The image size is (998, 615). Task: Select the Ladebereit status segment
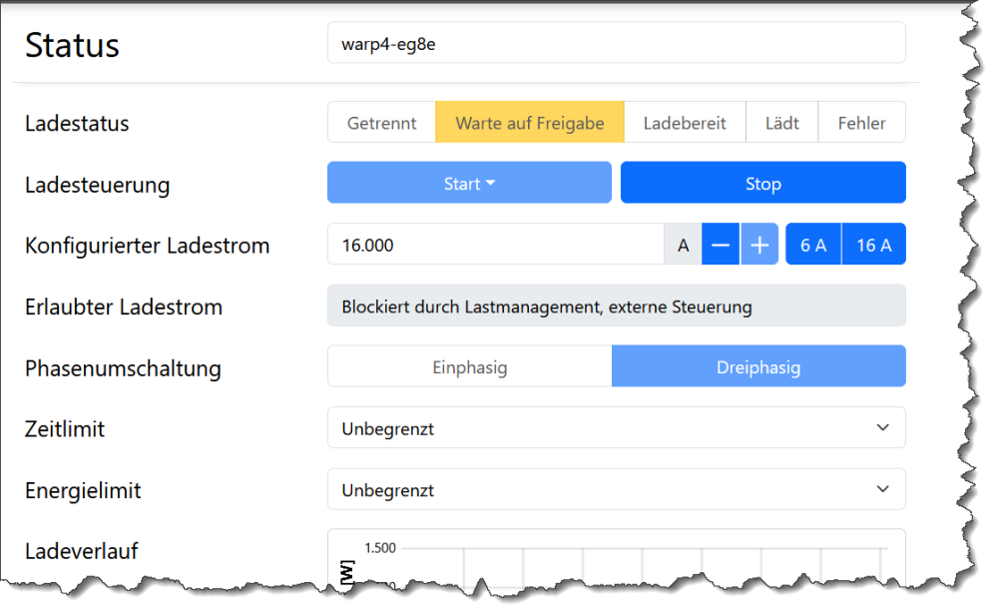[685, 122]
